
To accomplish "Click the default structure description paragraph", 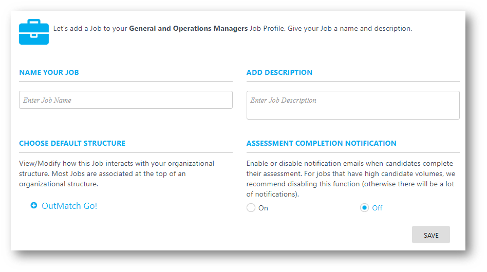I will [x=117, y=173].
